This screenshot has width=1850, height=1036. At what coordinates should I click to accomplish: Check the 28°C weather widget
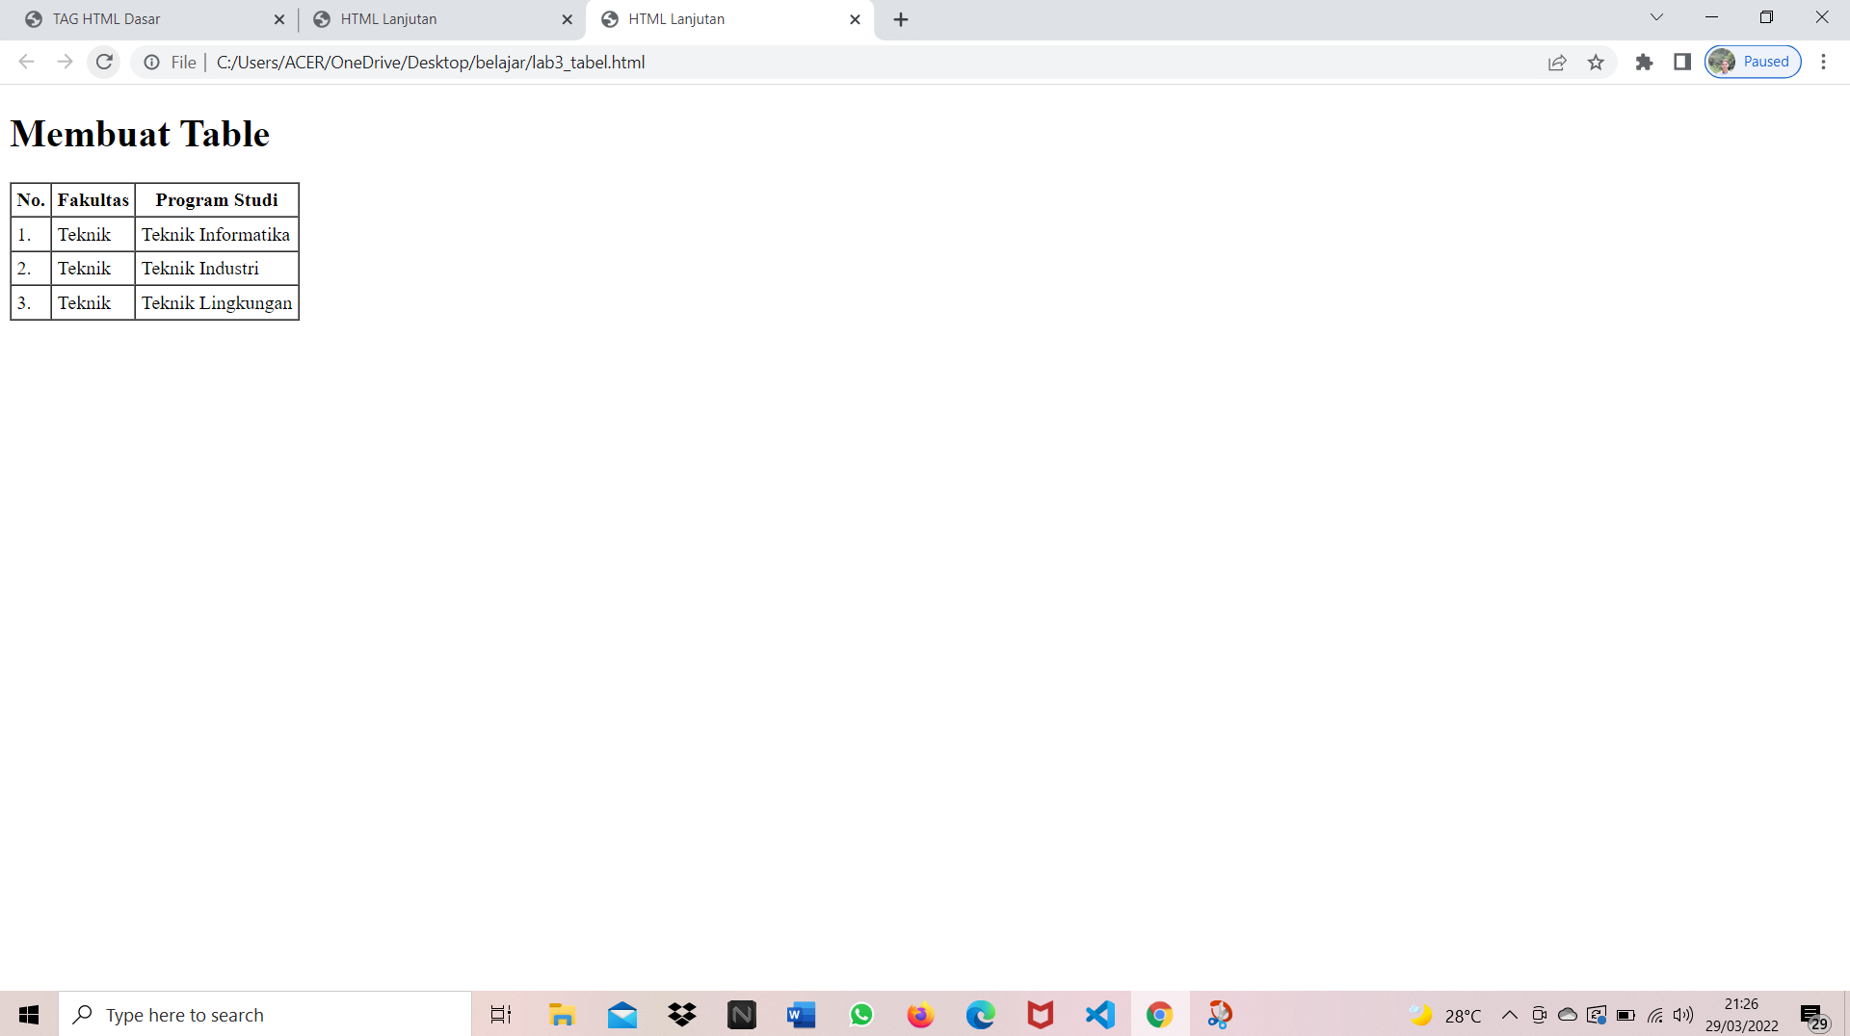1451,1014
